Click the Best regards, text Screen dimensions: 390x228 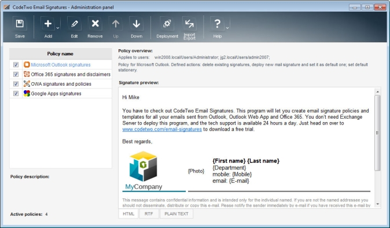point(137,142)
